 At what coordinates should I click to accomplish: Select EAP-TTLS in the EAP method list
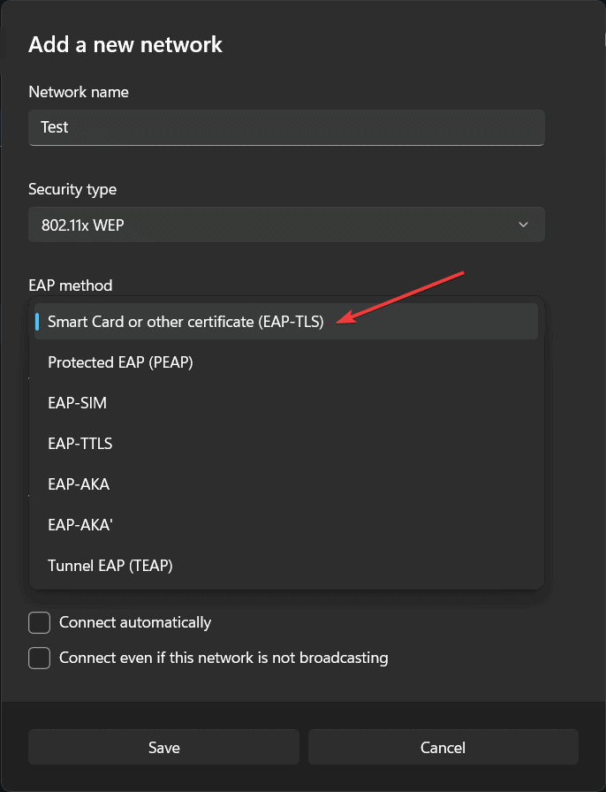coord(286,444)
